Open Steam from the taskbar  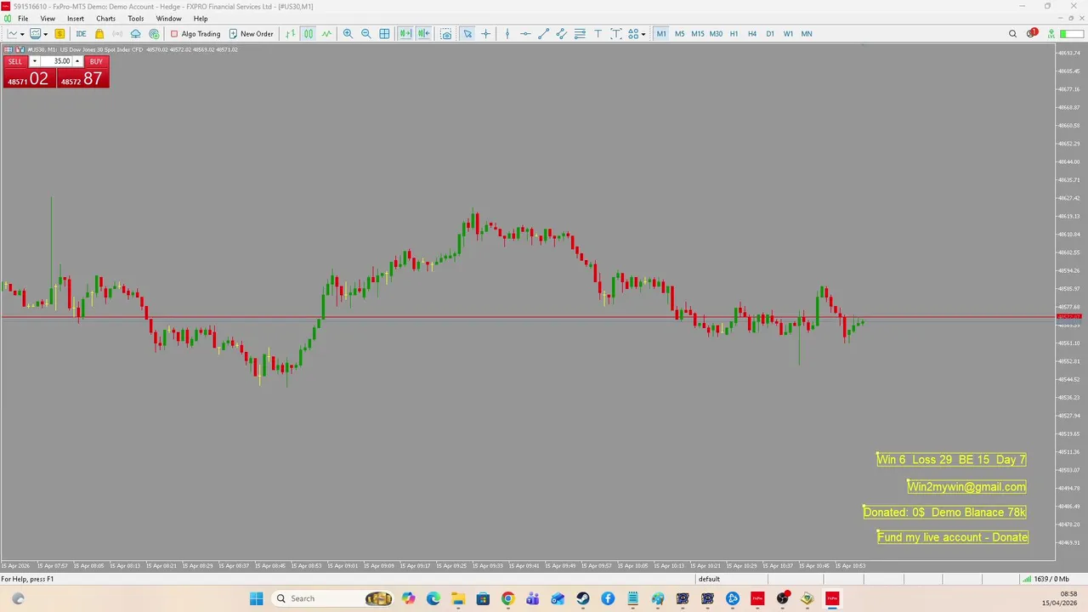(582, 598)
